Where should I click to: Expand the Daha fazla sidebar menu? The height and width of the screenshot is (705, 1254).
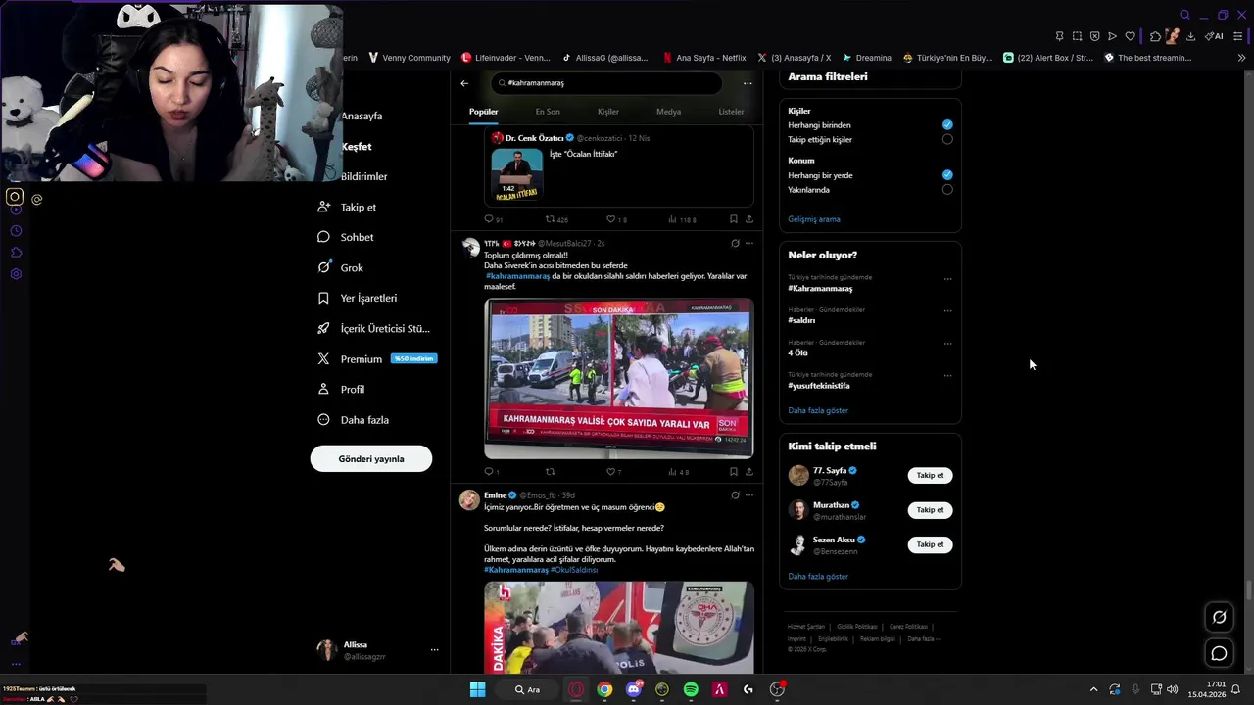pos(353,420)
